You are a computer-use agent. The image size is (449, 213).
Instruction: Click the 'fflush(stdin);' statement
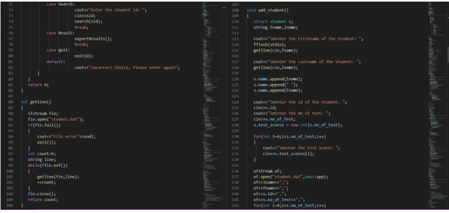[270, 45]
